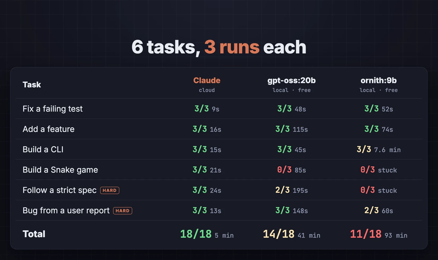Click Claude's '3/3 16s' Add a feature cell

207,129
